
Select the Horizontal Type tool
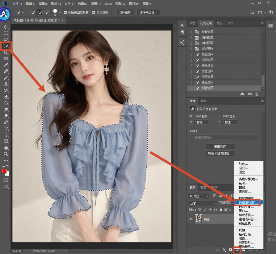coord(6,128)
